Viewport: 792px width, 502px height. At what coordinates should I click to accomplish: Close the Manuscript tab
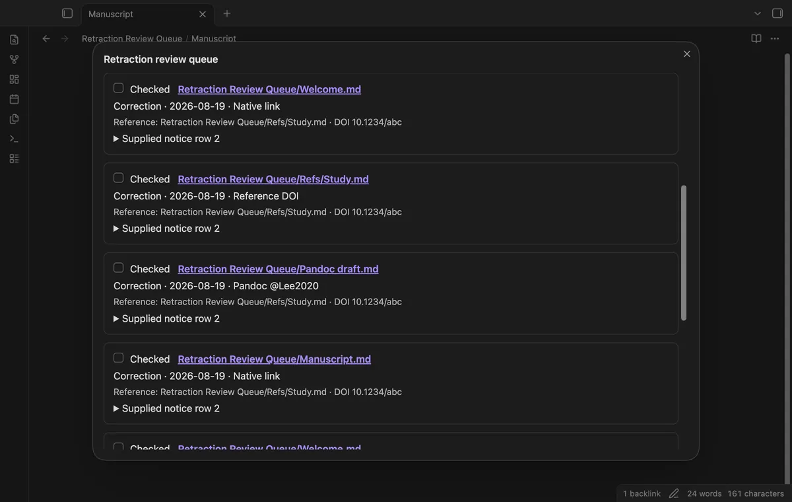click(x=203, y=14)
